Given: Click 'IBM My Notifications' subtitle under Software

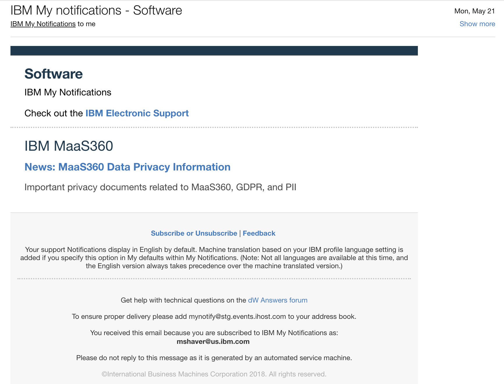Looking at the screenshot, I should click(68, 92).
